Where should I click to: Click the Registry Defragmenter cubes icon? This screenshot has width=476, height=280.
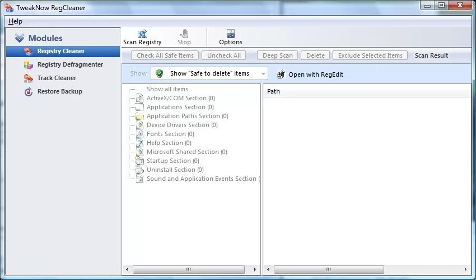click(x=28, y=65)
